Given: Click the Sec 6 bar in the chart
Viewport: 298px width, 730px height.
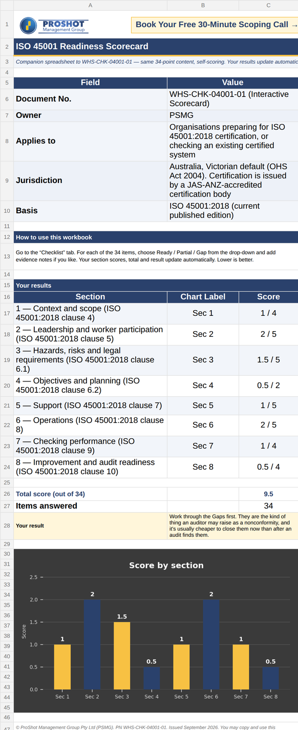Looking at the screenshot, I should (211, 645).
